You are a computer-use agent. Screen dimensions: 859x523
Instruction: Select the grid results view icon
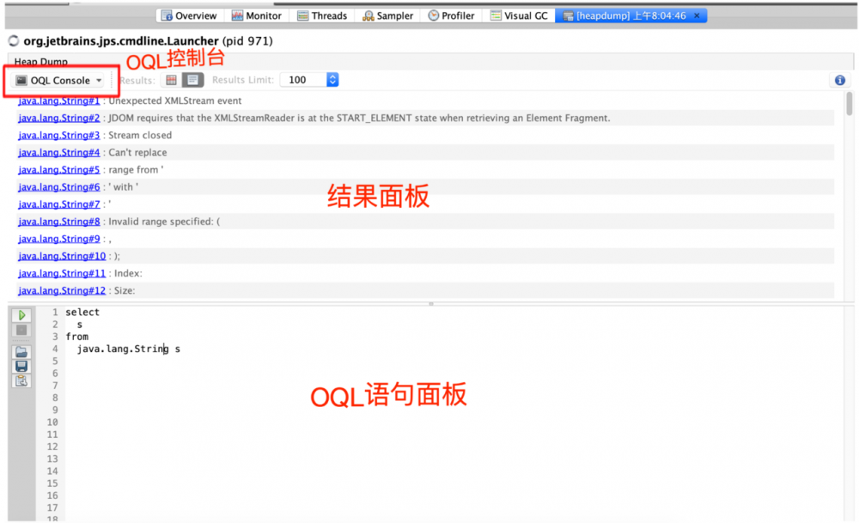pos(171,79)
